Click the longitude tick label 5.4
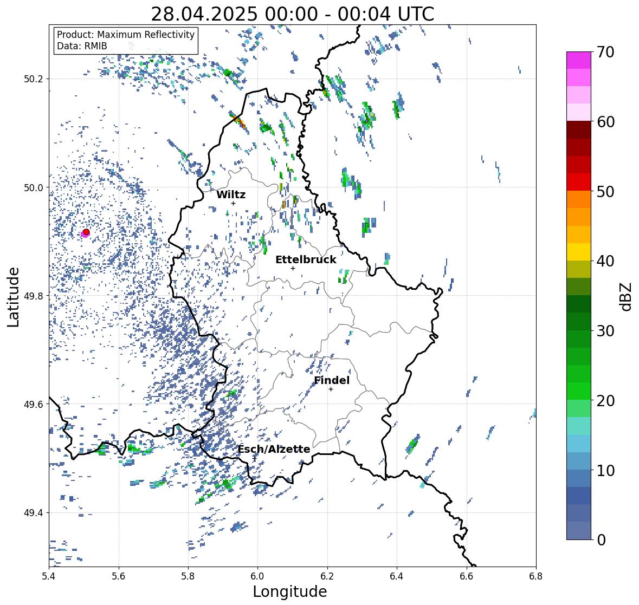The width and height of the screenshot is (639, 605). (x=49, y=576)
